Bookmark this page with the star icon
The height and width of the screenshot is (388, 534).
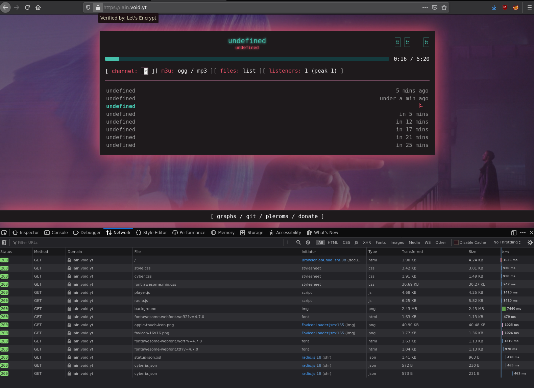[x=444, y=7]
